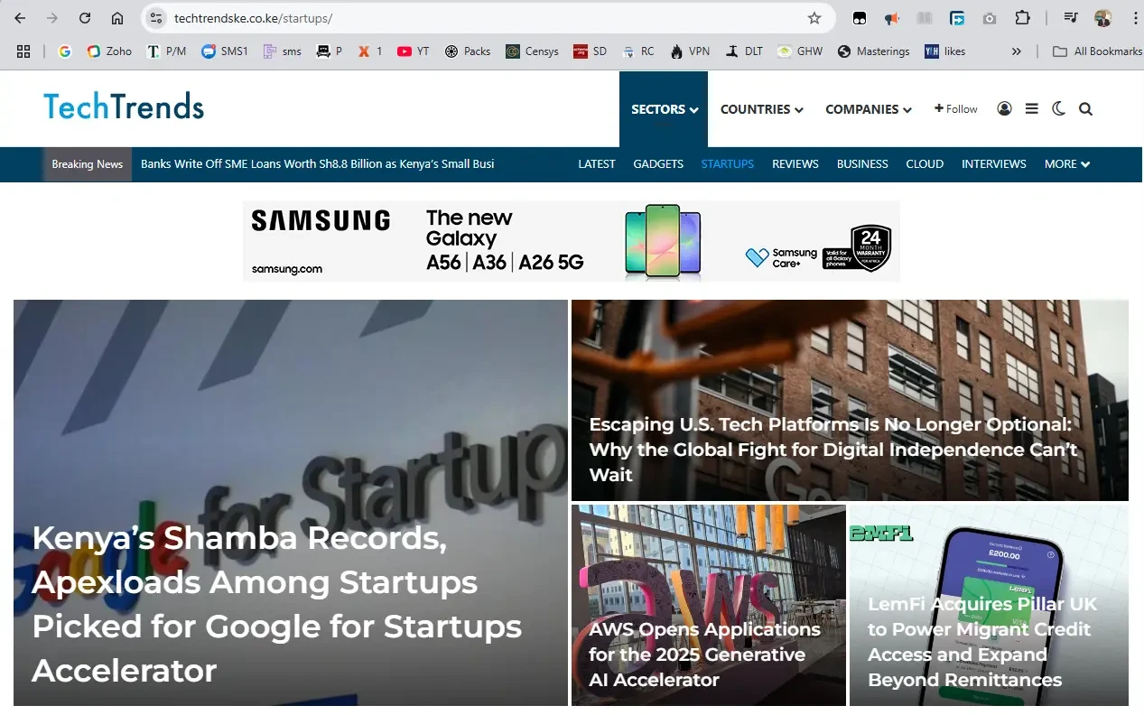Toggle dark mode with the moon icon
Viewport: 1144px width, 715px height.
(x=1058, y=109)
